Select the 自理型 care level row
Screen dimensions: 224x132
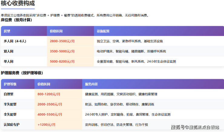click(x=8, y=94)
